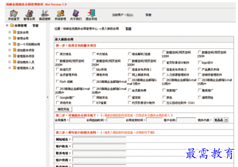Check the 信息发布系统 II checkbox
The width and height of the screenshot is (238, 167).
(x=164, y=69)
